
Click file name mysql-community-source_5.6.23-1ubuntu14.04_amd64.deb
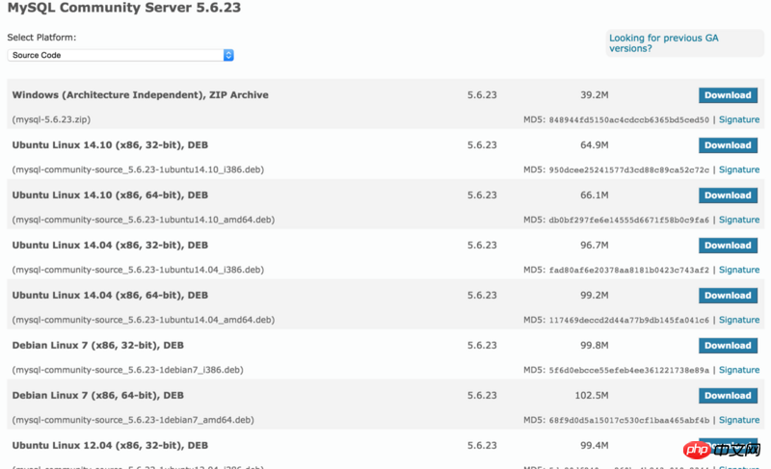pyautogui.click(x=144, y=320)
